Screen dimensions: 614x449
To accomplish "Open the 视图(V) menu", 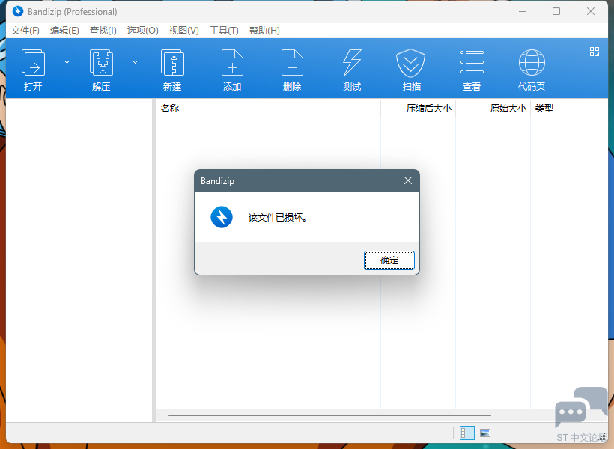I will tap(183, 31).
